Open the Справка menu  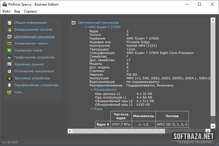point(30,11)
